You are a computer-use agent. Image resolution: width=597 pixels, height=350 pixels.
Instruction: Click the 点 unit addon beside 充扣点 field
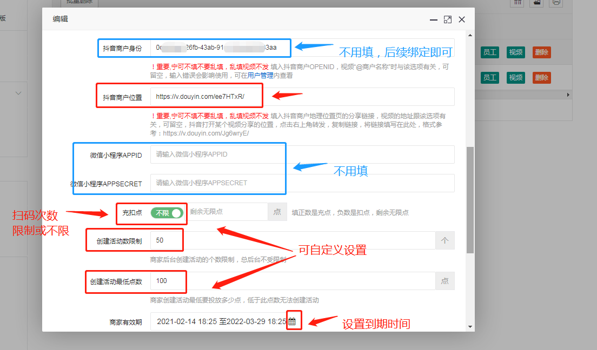[x=277, y=212]
